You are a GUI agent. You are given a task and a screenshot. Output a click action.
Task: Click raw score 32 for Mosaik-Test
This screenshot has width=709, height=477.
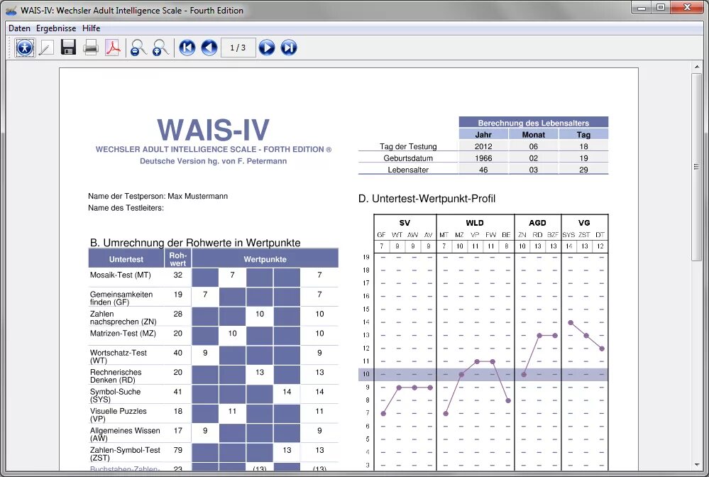coord(177,275)
